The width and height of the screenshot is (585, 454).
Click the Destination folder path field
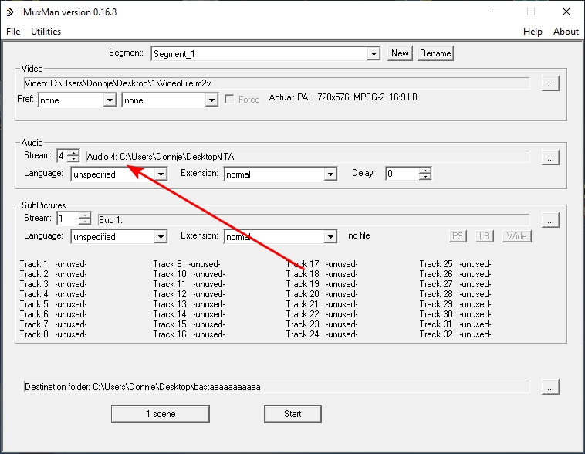(x=276, y=387)
